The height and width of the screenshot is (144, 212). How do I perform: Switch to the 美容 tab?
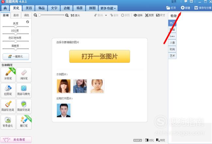point(29,8)
